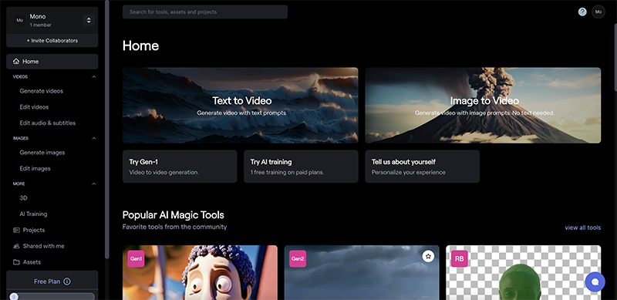
Task: Open the help question mark icon
Action: (x=582, y=12)
